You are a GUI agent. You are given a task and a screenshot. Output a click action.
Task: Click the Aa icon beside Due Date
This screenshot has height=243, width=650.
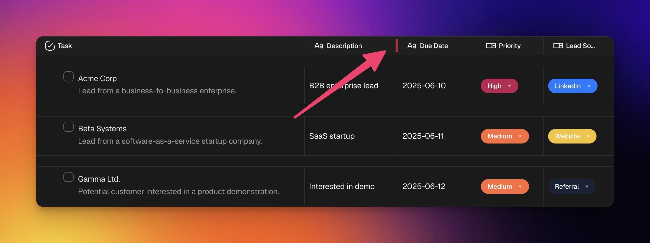(412, 46)
